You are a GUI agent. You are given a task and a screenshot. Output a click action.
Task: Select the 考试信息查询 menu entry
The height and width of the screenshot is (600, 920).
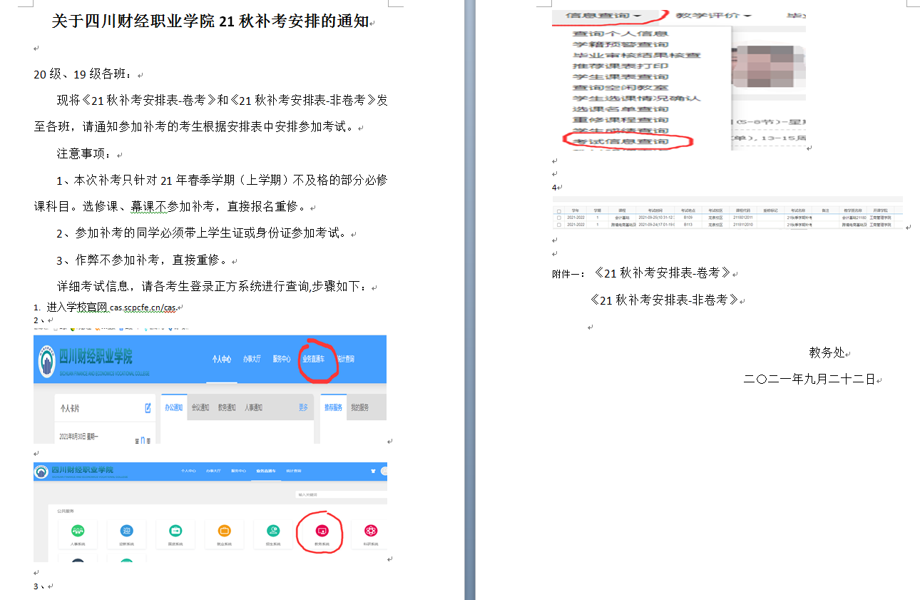point(620,141)
